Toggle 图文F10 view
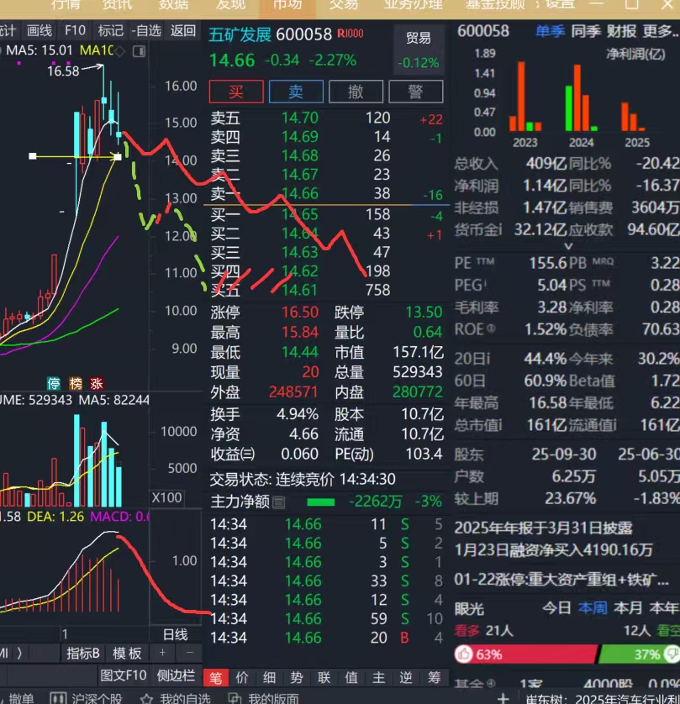The width and height of the screenshot is (680, 704). [x=124, y=675]
